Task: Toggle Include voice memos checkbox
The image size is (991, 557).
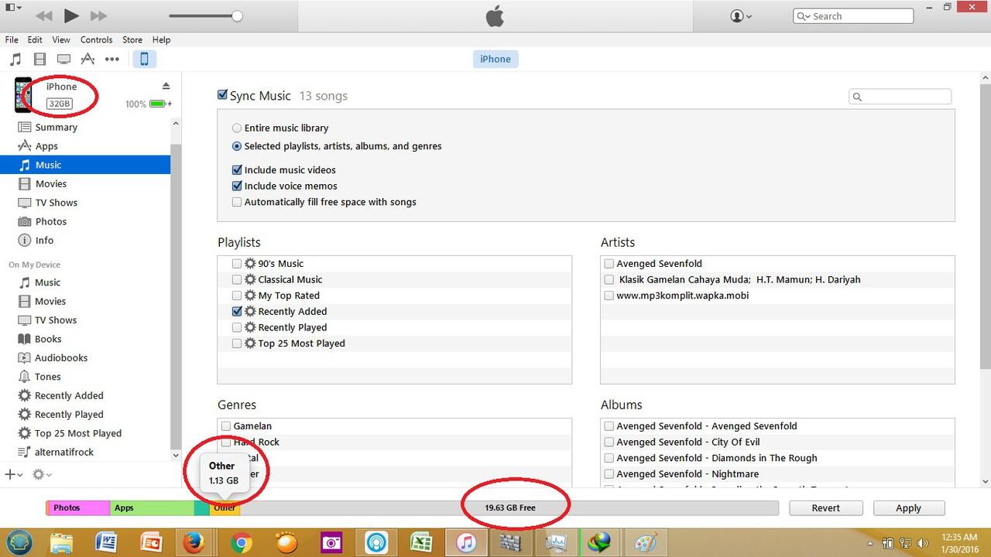Action: 237,186
